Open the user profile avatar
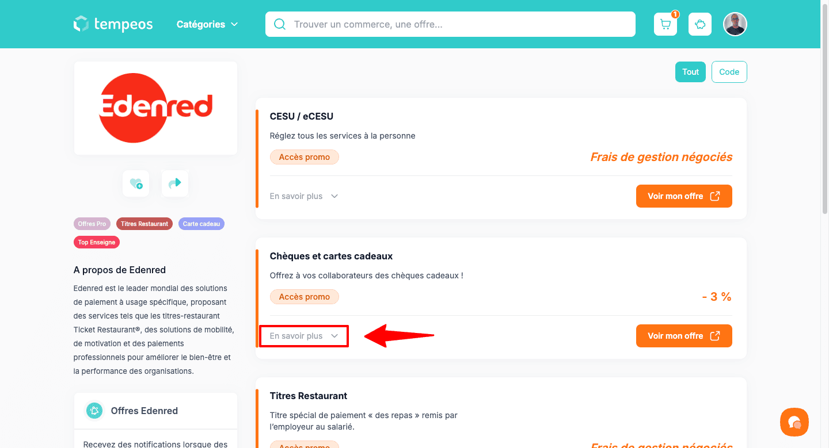829x448 pixels. (735, 24)
